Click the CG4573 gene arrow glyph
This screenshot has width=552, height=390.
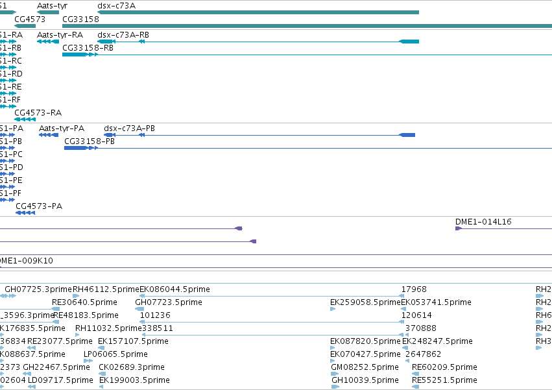(25, 26)
